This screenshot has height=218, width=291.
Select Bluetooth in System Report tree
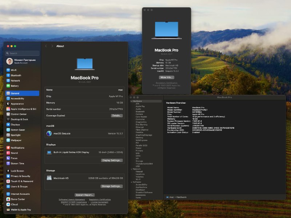(x=140, y=112)
